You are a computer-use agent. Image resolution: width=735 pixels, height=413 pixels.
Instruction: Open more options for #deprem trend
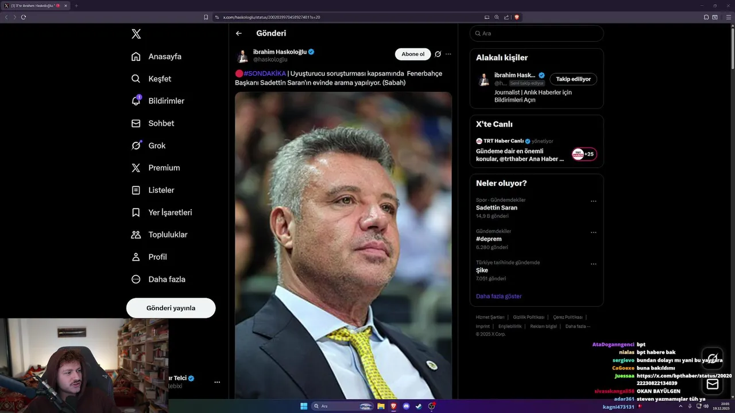(x=593, y=232)
